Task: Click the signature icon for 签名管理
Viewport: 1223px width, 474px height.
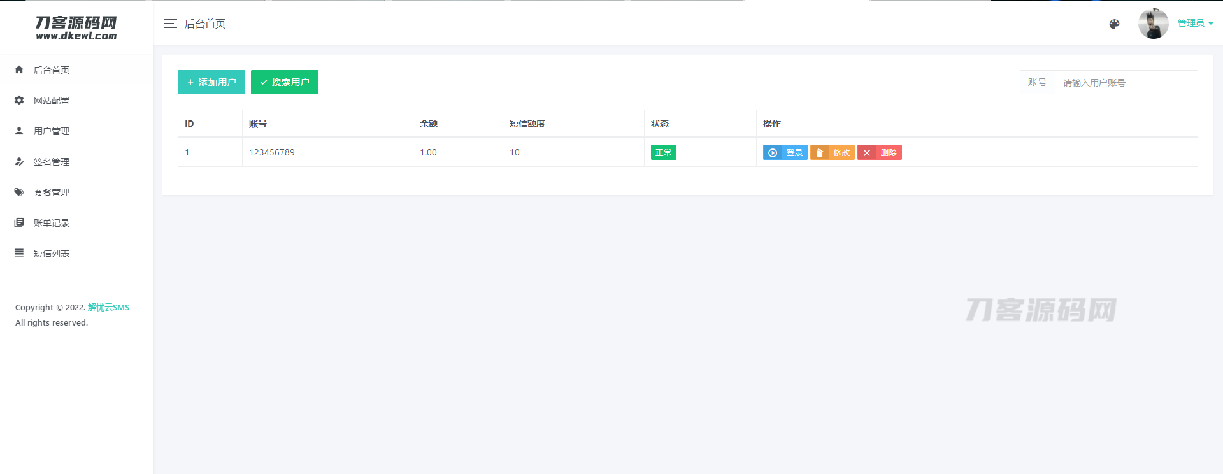Action: click(19, 161)
